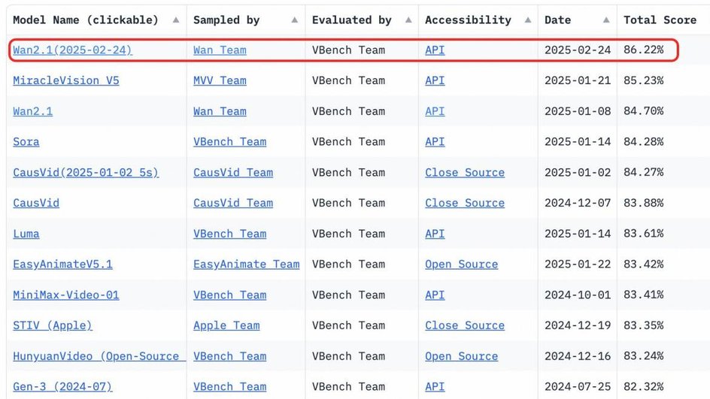Open the Luma model link

(26, 234)
